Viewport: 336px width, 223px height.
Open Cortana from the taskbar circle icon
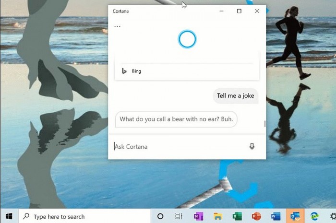click(x=160, y=216)
